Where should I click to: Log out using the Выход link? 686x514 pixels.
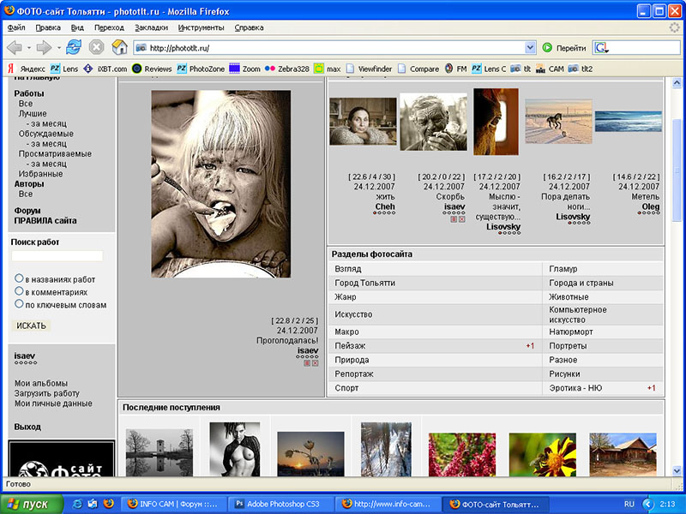pos(27,427)
